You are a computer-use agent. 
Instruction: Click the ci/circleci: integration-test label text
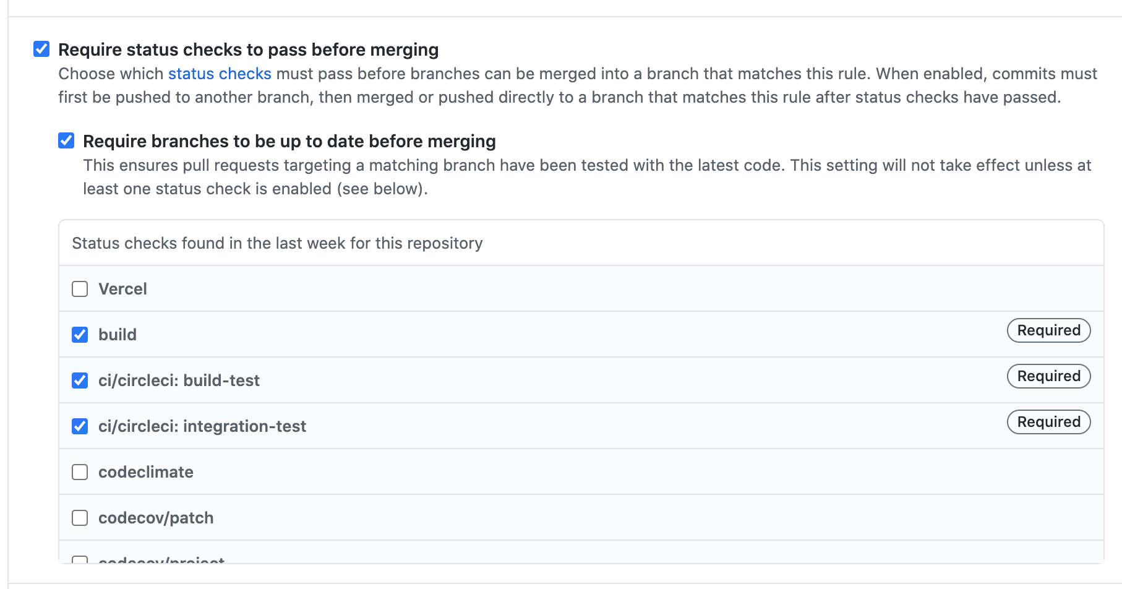click(x=202, y=426)
